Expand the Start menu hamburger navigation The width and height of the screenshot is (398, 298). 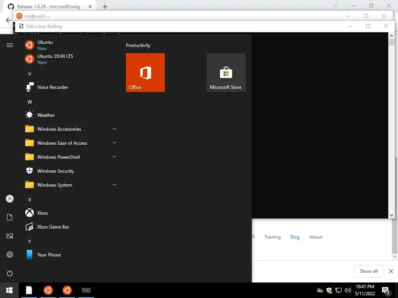10,45
